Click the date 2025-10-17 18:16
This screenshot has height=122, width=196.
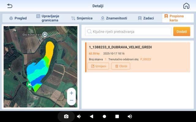coord(114,54)
